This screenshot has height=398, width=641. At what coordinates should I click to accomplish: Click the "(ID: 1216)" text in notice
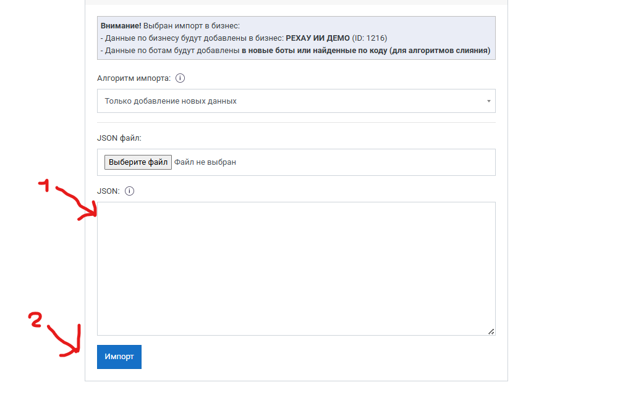point(370,38)
